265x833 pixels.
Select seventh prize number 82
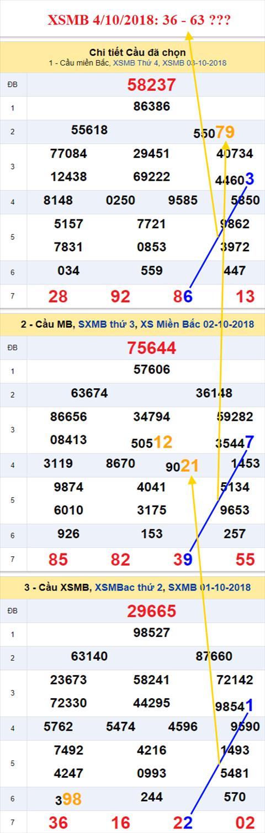pyautogui.click(x=120, y=560)
